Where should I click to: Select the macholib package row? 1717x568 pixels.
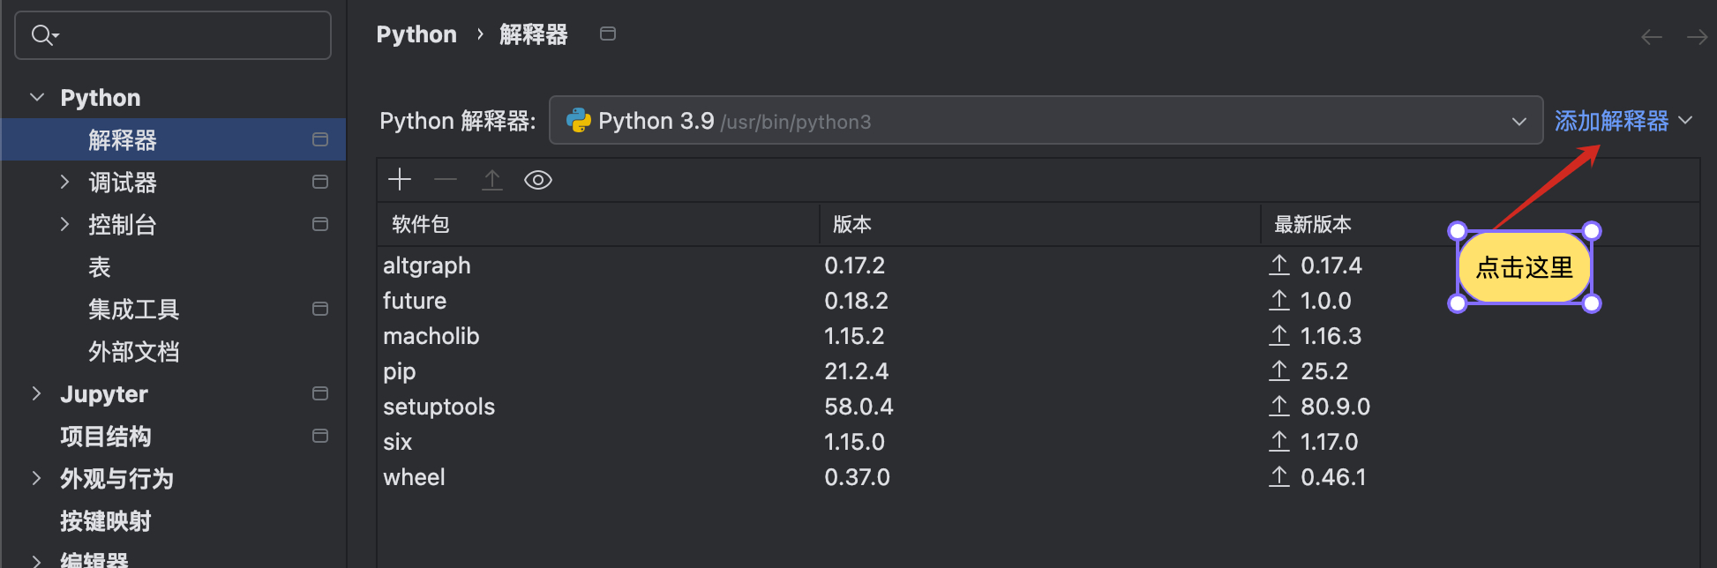tap(1038, 335)
